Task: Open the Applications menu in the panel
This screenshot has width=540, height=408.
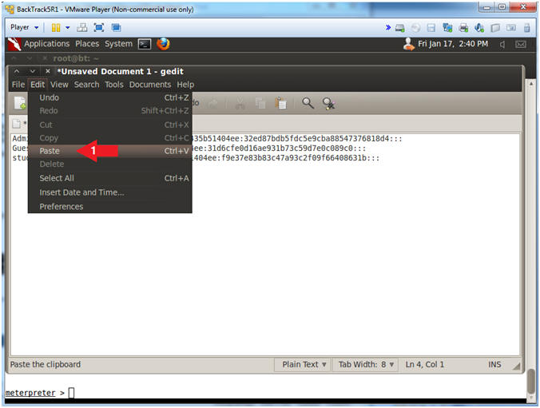Action: (x=47, y=44)
